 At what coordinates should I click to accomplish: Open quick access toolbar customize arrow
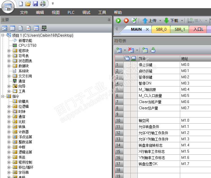pos(53,3)
